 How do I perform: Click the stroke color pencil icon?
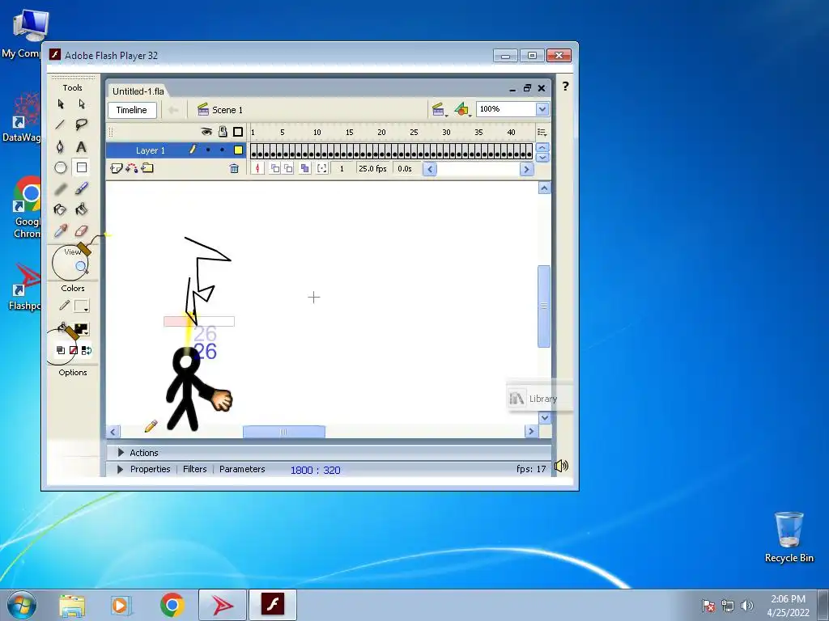pyautogui.click(x=64, y=305)
